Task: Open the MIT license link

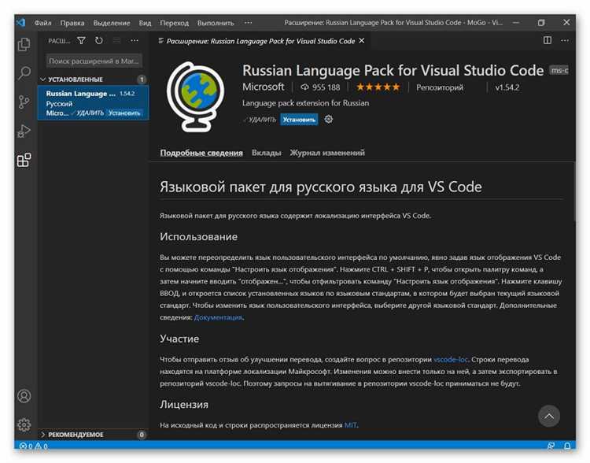Action: coord(350,425)
